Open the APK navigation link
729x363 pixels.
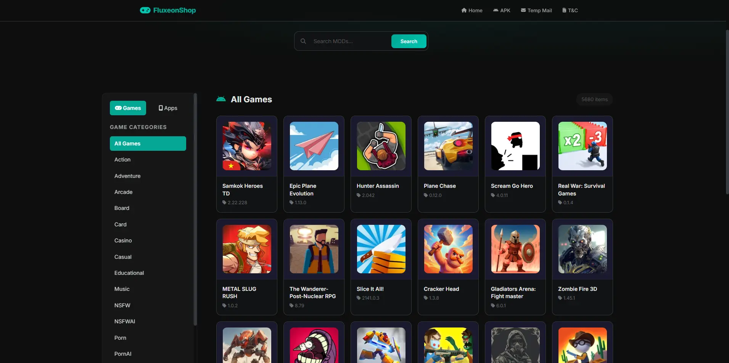pyautogui.click(x=502, y=10)
